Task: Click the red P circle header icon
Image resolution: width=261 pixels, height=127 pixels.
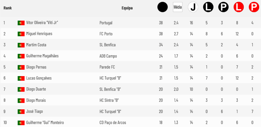Action: pyautogui.click(x=254, y=7)
